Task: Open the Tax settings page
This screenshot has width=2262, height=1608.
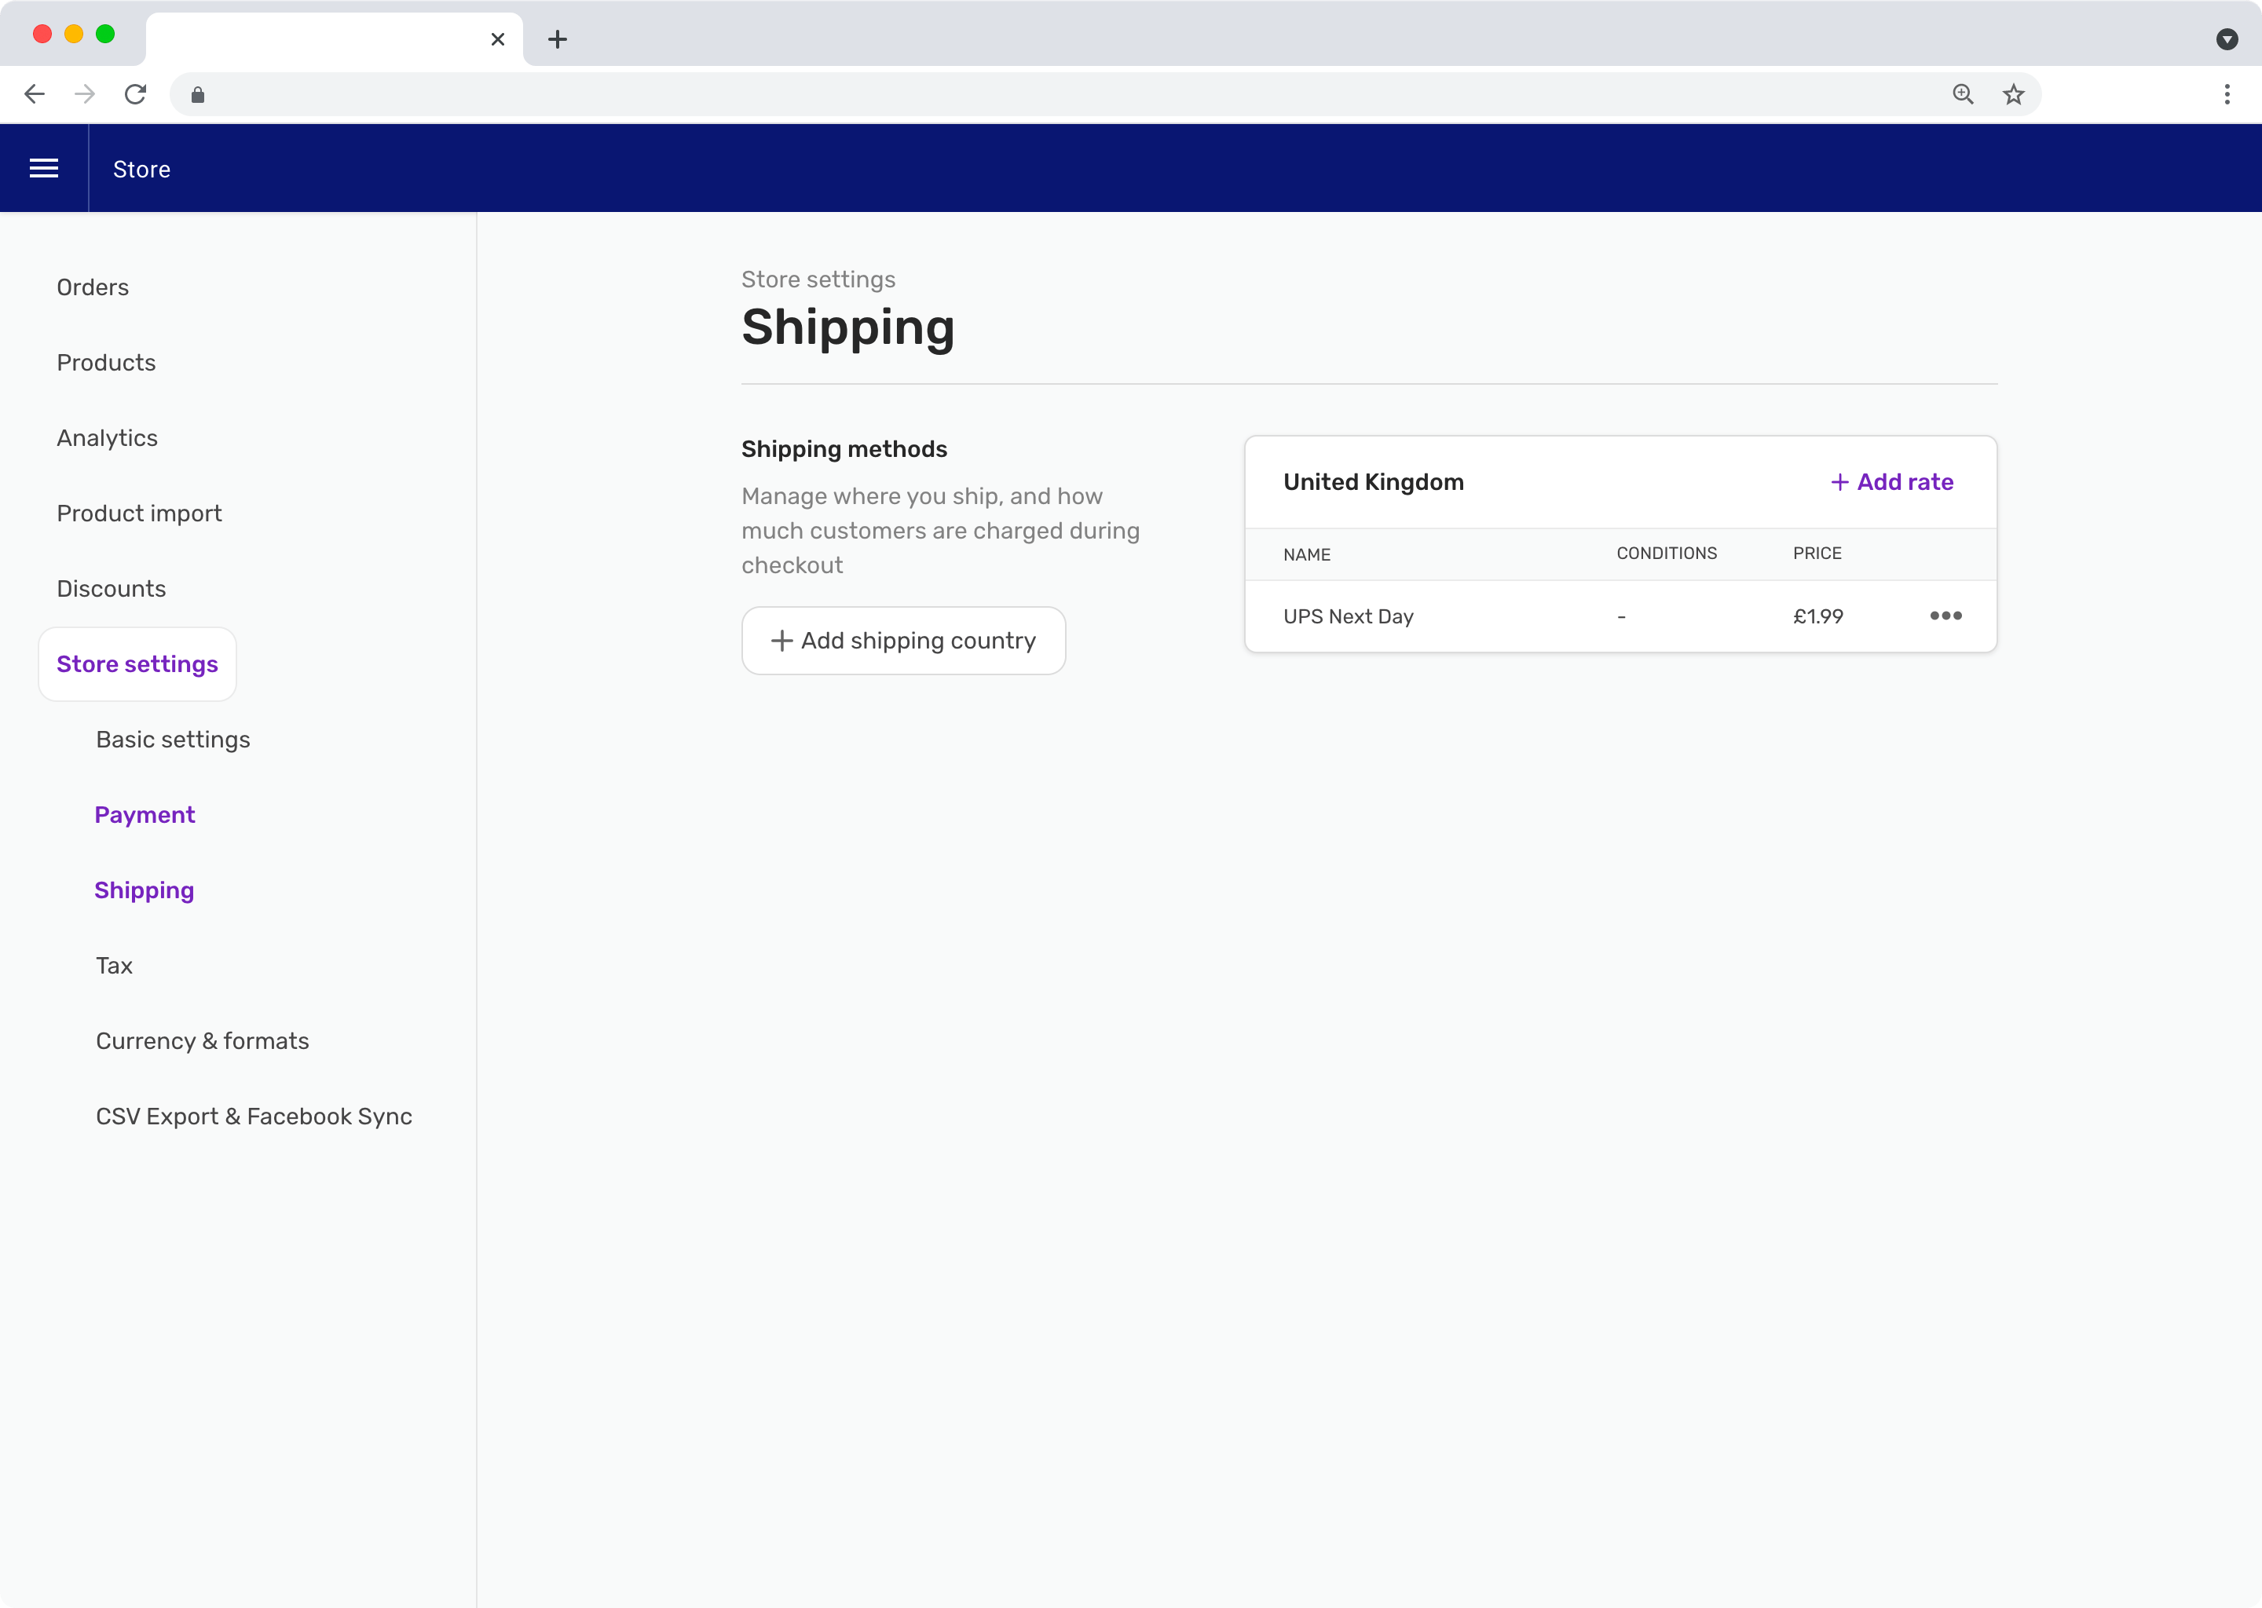Action: coord(115,966)
